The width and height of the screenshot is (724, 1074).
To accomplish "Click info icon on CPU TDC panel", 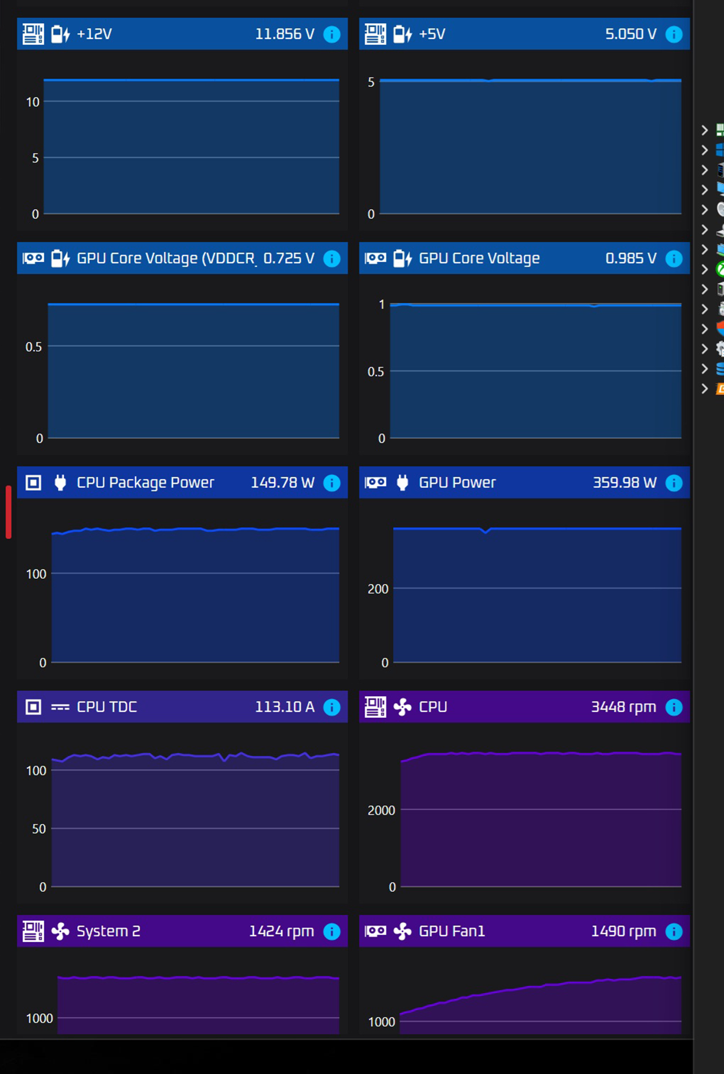I will [331, 707].
